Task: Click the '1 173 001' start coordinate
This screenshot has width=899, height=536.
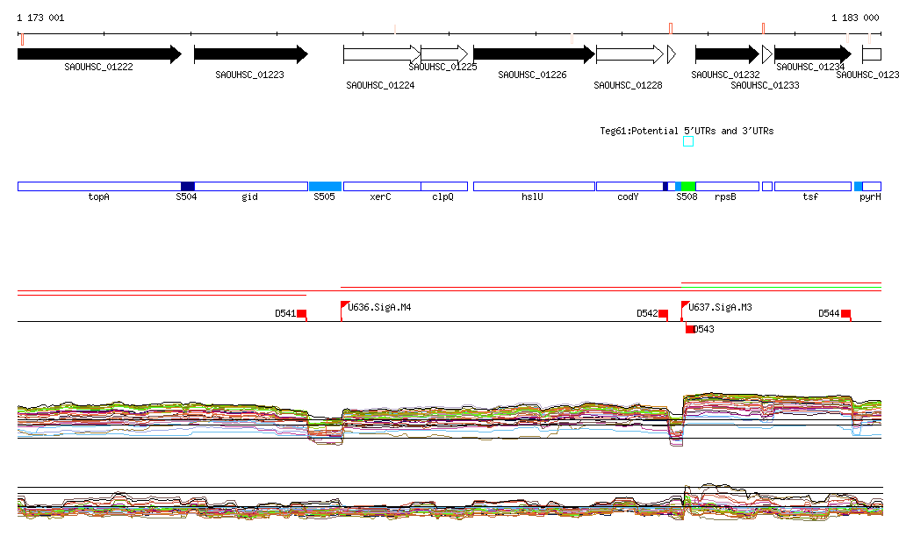Action: pyautogui.click(x=40, y=18)
